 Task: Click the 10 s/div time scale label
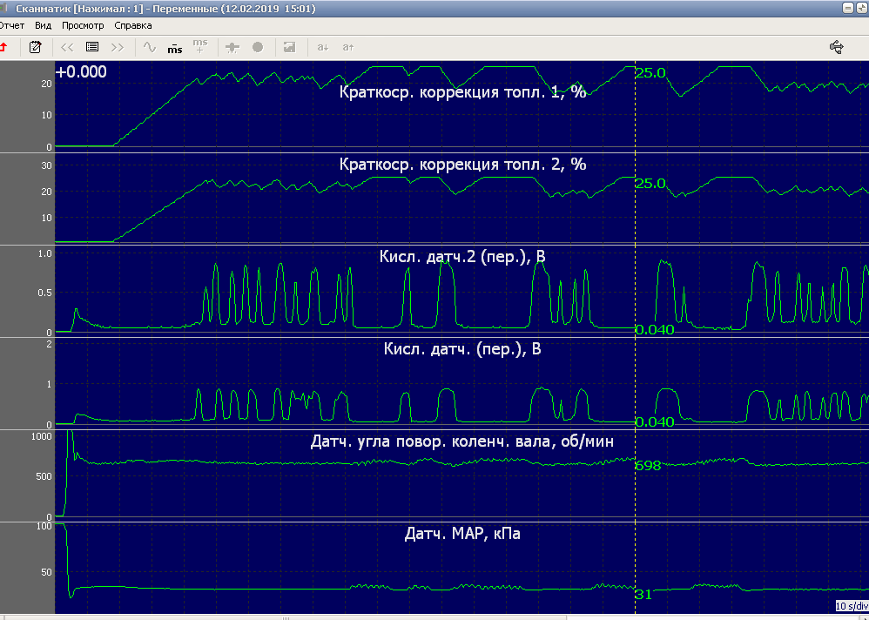pyautogui.click(x=851, y=606)
